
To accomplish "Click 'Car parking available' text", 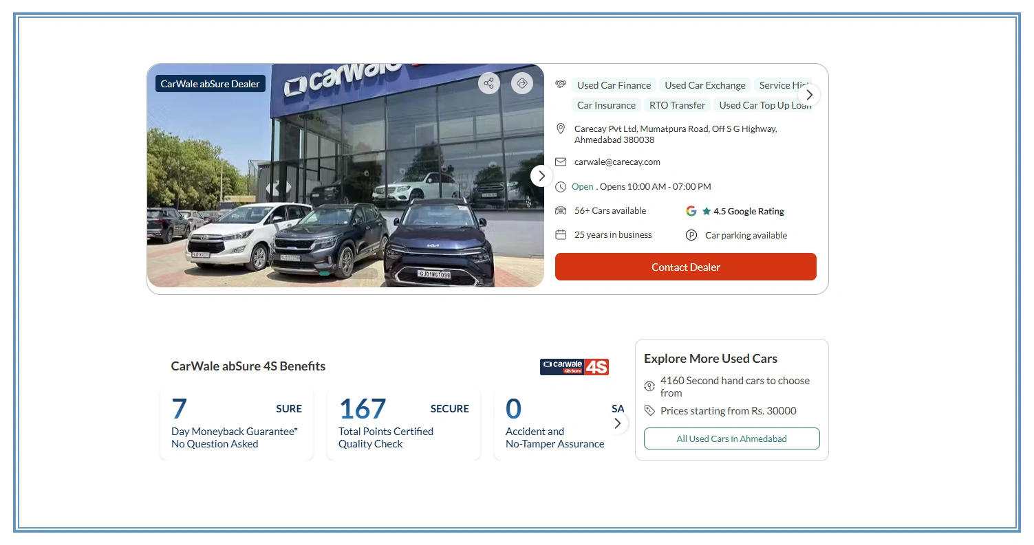I will point(746,235).
